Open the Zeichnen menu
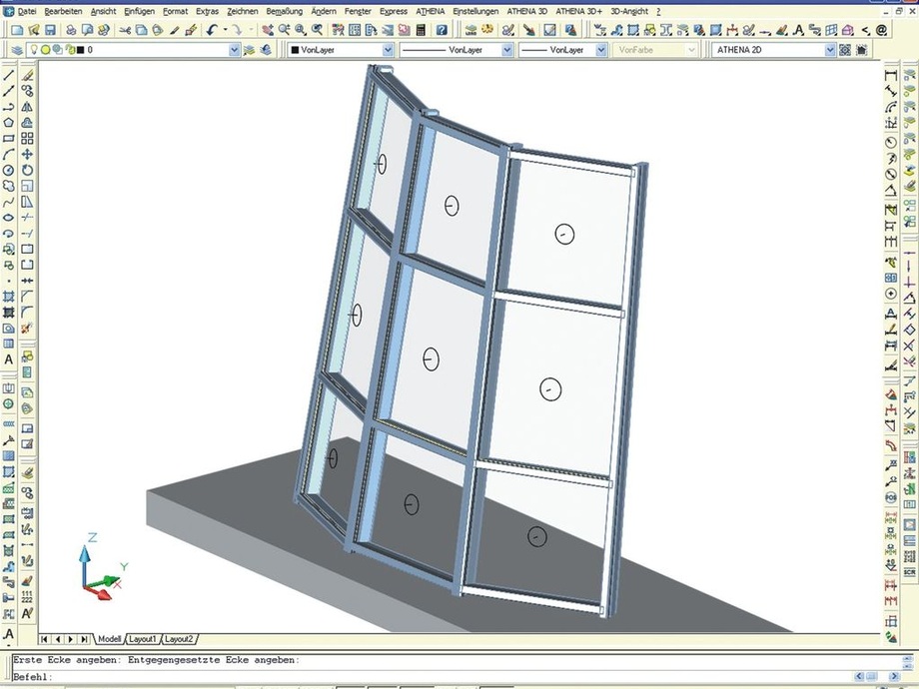This screenshot has height=689, width=919. (242, 11)
